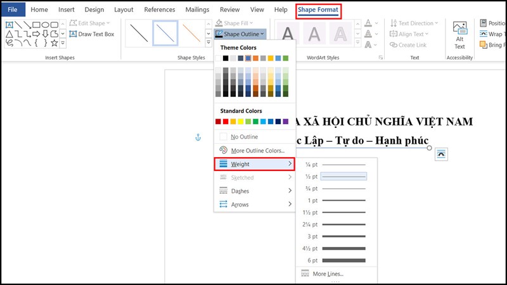Open More Outline Colors dialog
This screenshot has width=507, height=285.
point(255,150)
